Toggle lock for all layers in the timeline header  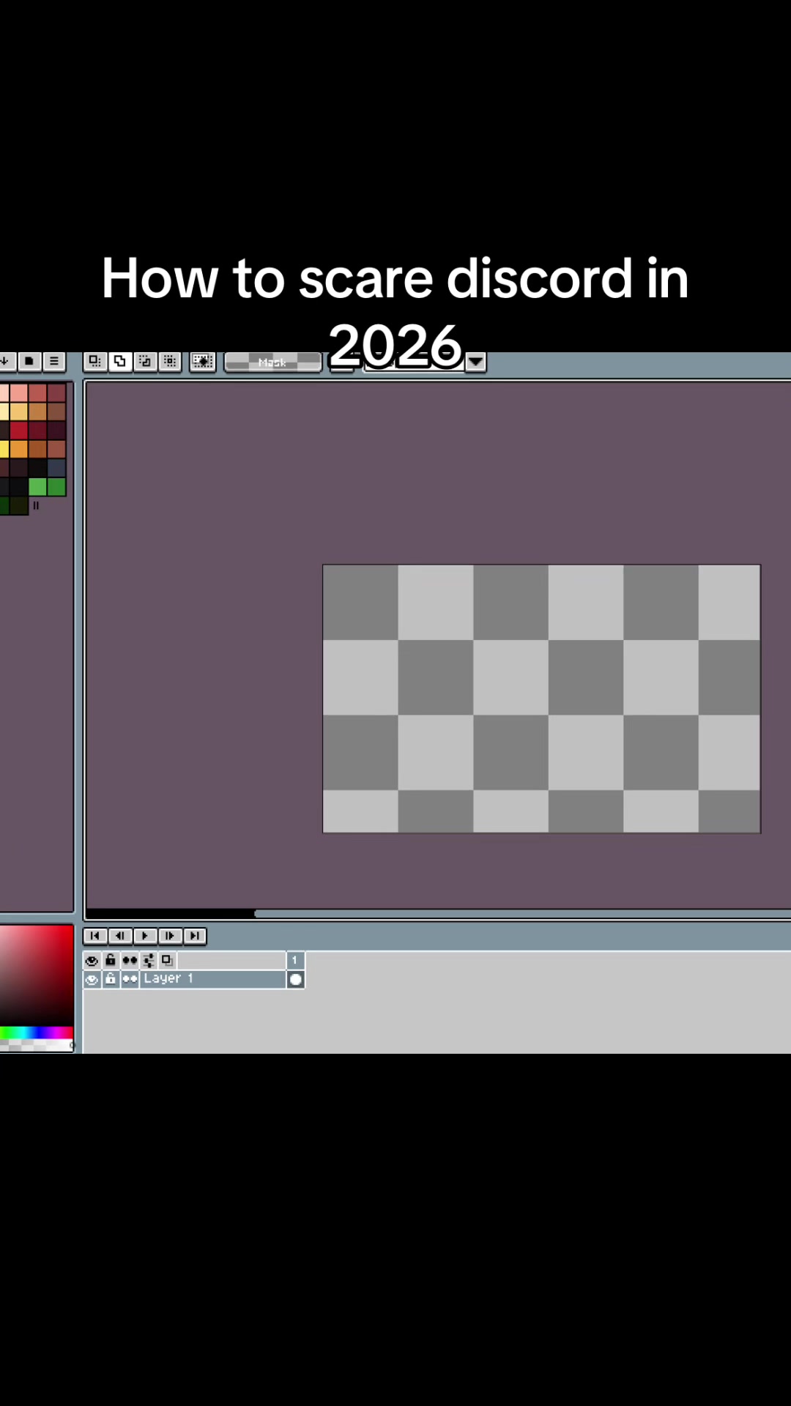tap(111, 960)
